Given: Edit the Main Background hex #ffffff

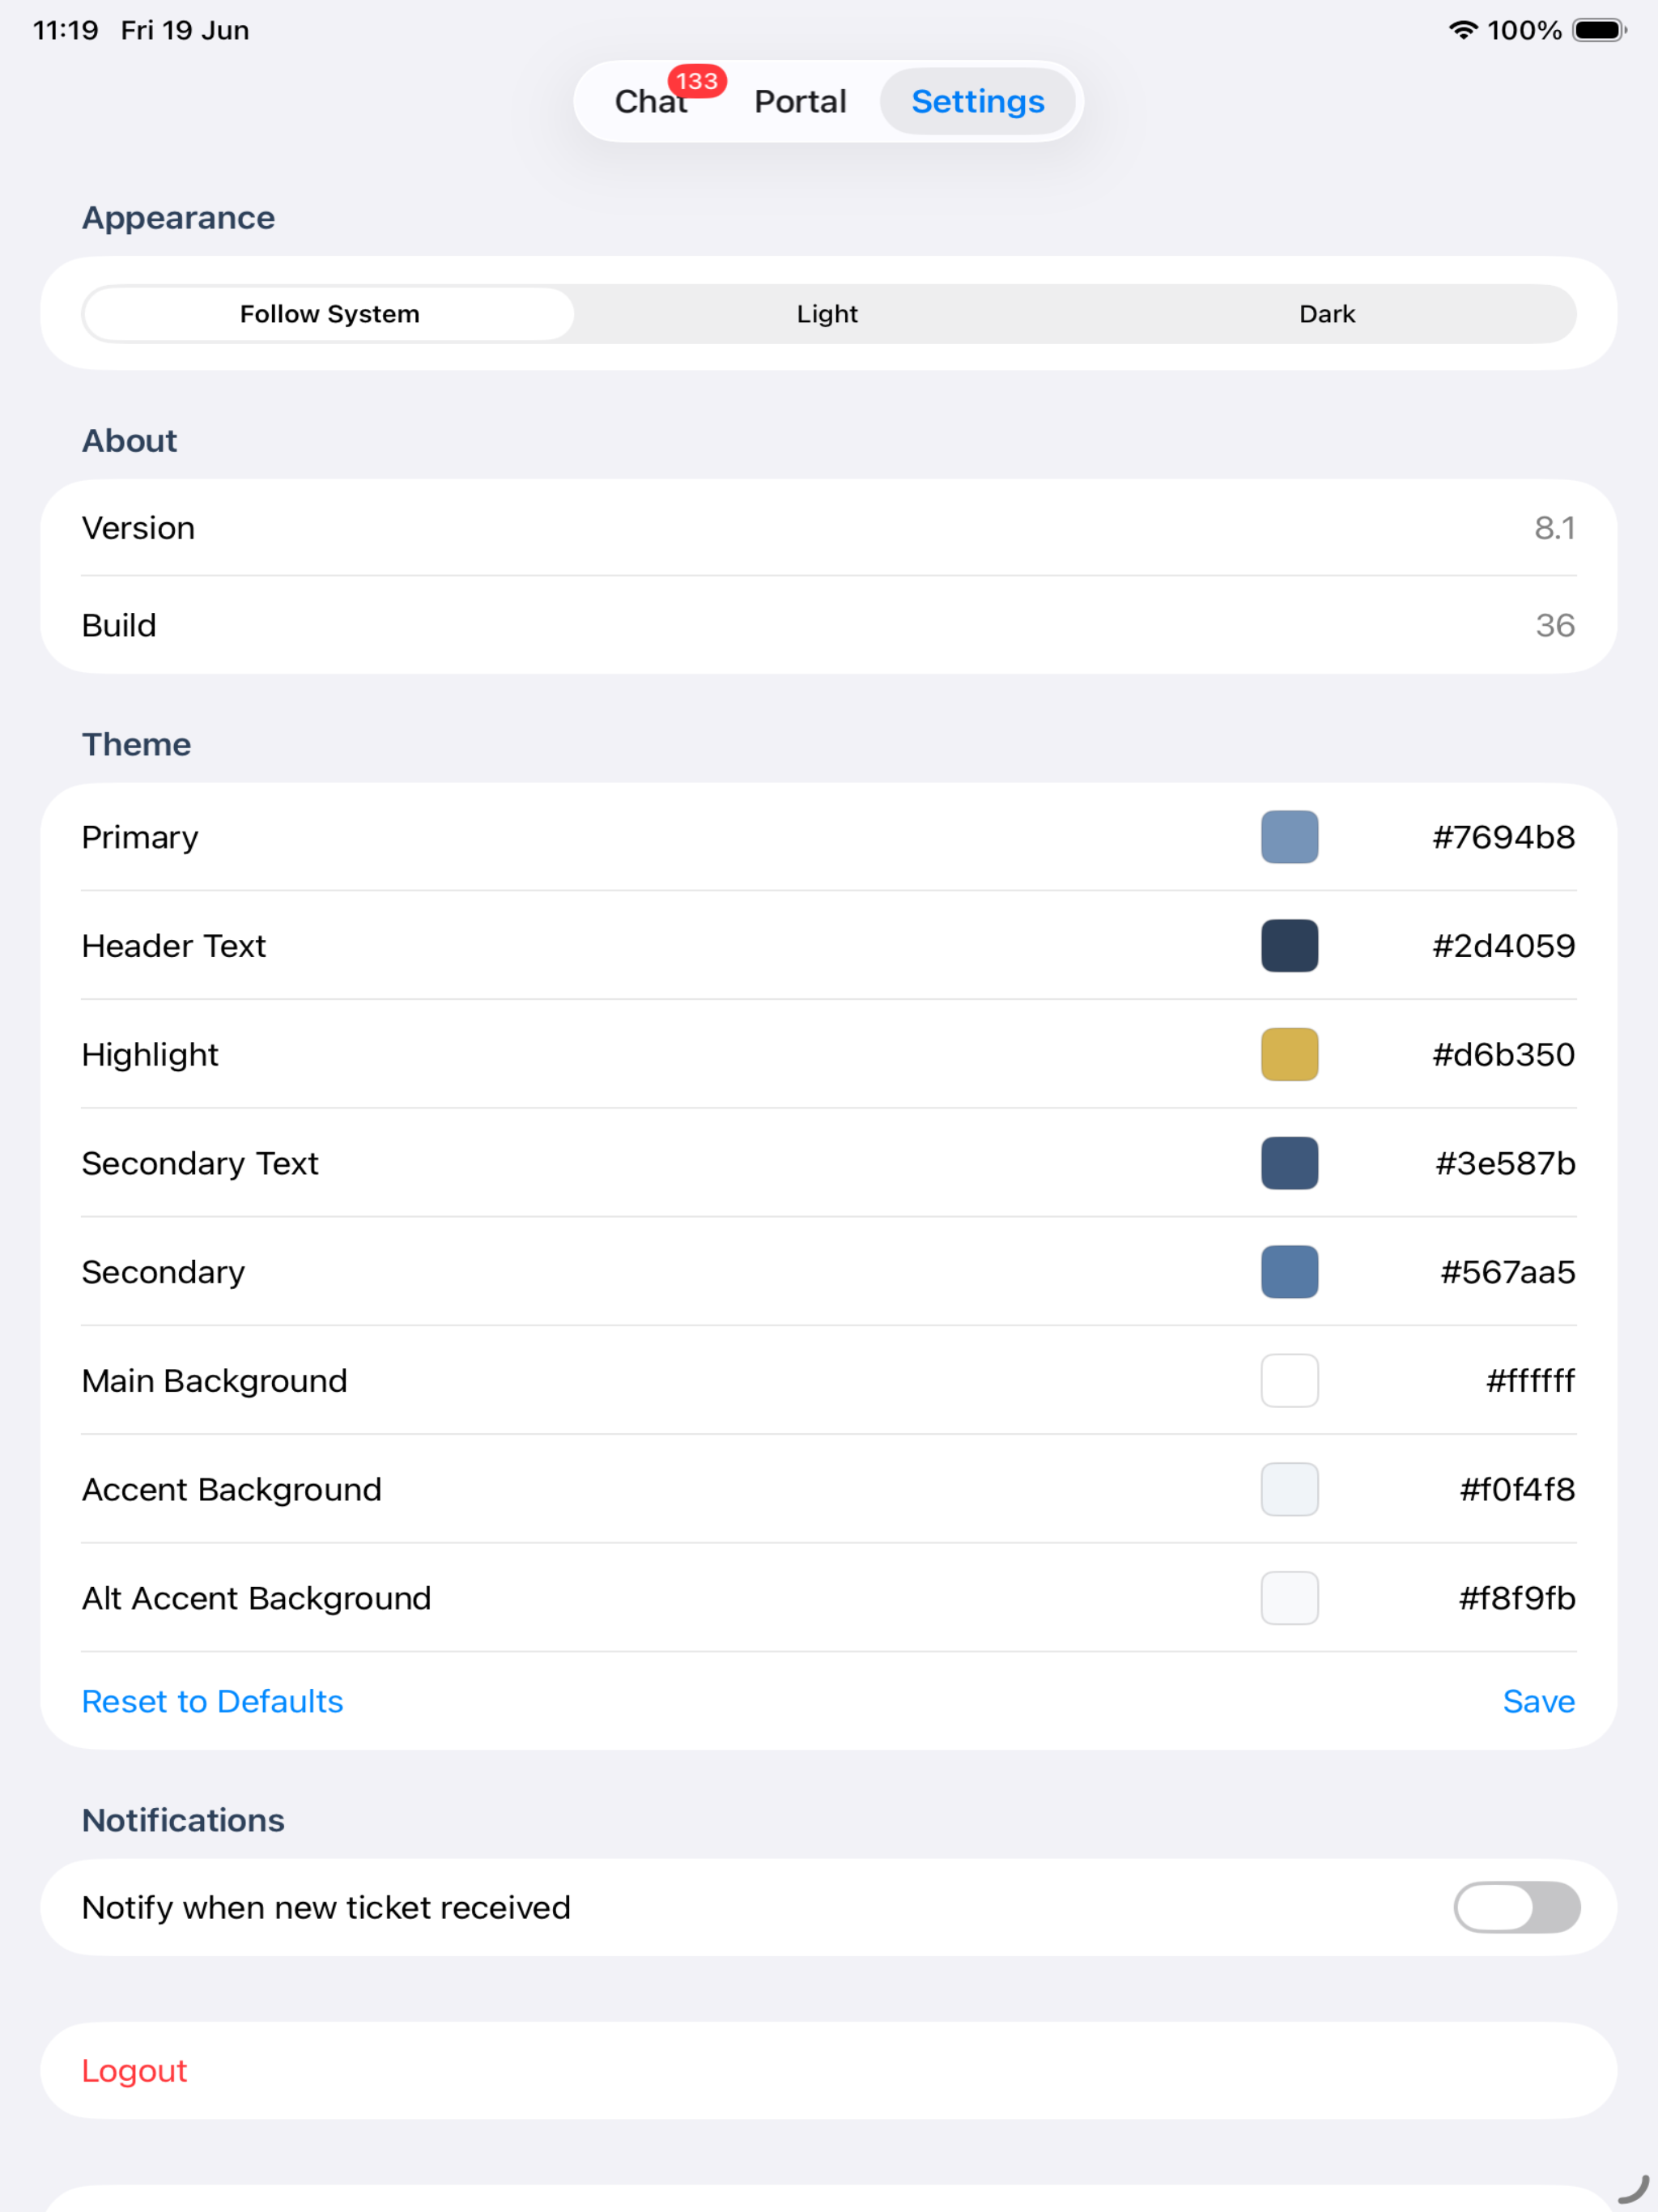Looking at the screenshot, I should click(x=1530, y=1381).
